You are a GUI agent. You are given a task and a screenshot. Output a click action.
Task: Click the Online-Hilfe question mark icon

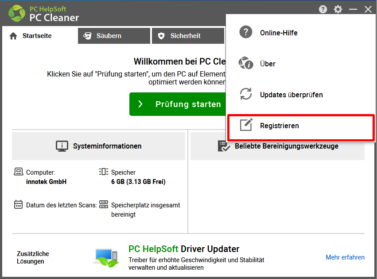(246, 32)
